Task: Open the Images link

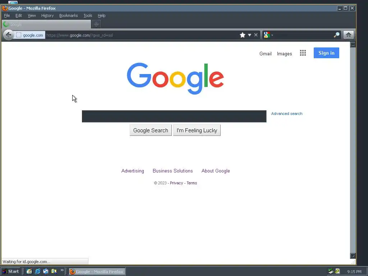Action: pyautogui.click(x=285, y=54)
